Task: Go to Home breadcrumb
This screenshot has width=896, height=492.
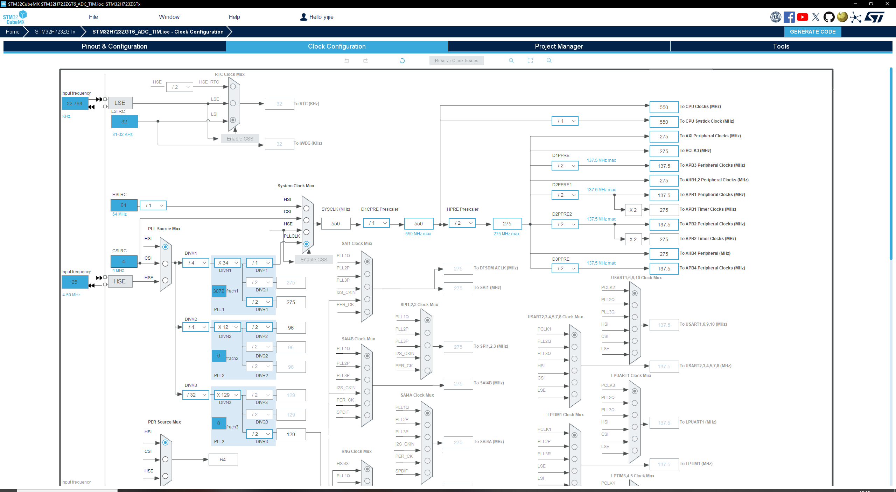Action: point(13,31)
